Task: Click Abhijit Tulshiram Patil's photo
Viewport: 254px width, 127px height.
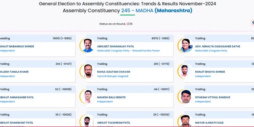Action: coord(88,121)
